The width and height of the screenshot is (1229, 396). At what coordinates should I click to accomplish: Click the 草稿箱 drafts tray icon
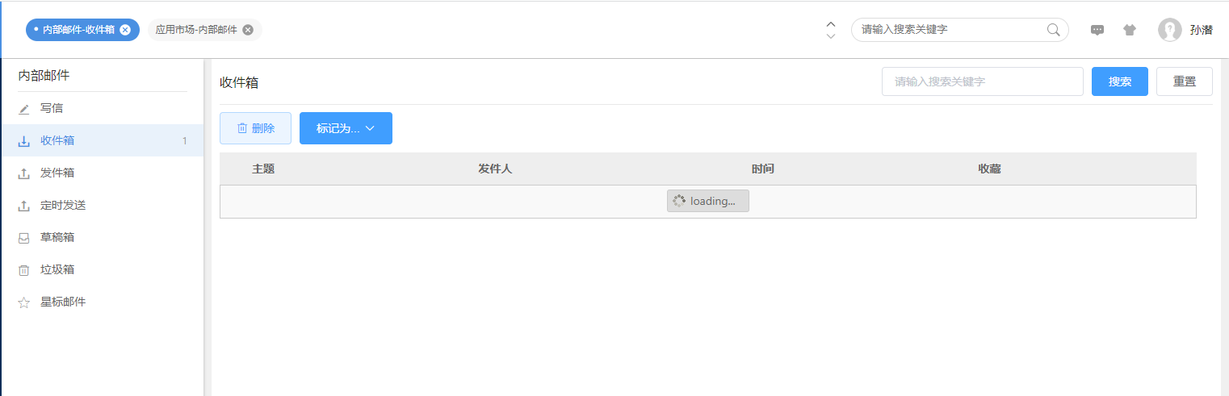pyautogui.click(x=24, y=238)
